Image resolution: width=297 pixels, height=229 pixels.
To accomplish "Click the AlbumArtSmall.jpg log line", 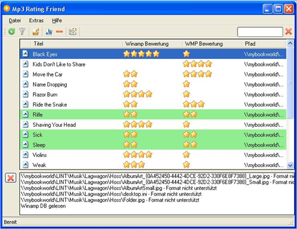I will pyautogui.click(x=119, y=188).
